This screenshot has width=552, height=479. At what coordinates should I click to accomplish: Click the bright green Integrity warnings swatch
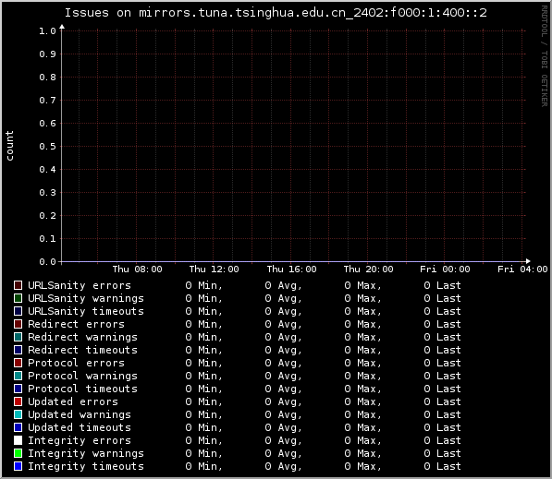[18, 453]
